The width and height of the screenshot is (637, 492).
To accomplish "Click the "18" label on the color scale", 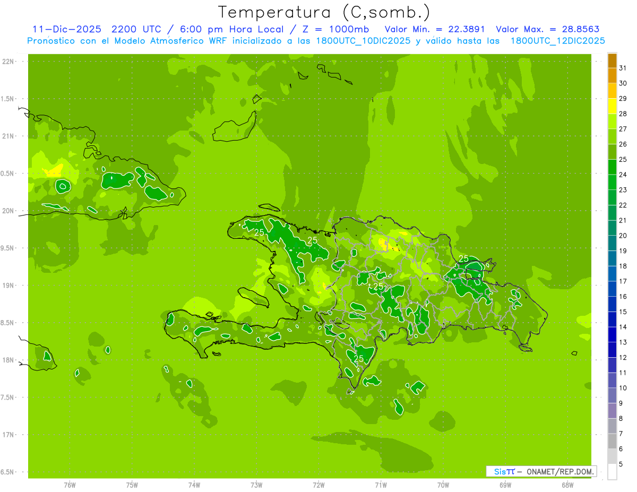I will 623,266.
